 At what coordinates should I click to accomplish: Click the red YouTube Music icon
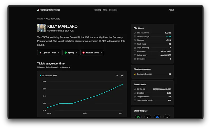(84, 53)
